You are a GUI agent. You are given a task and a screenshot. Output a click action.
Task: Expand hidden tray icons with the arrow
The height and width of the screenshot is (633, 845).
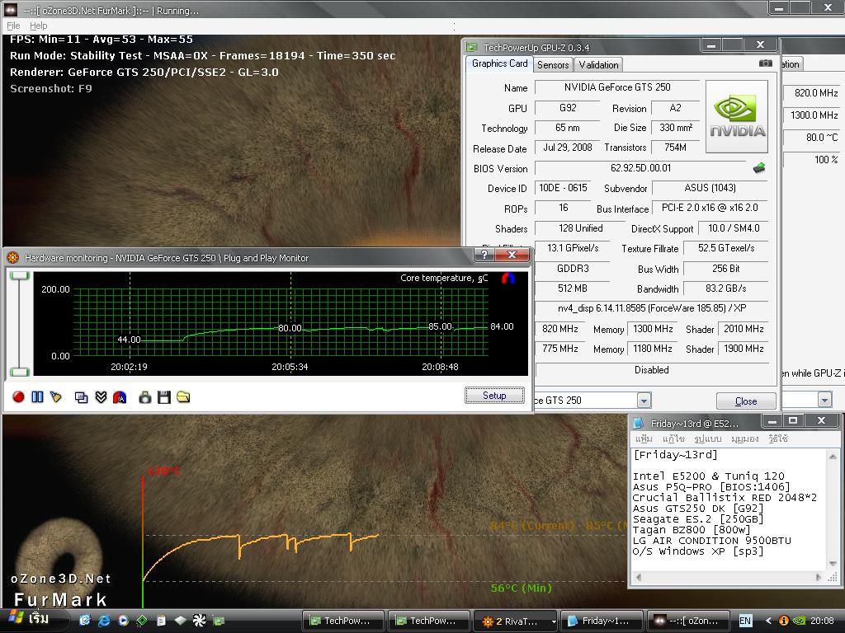(768, 621)
